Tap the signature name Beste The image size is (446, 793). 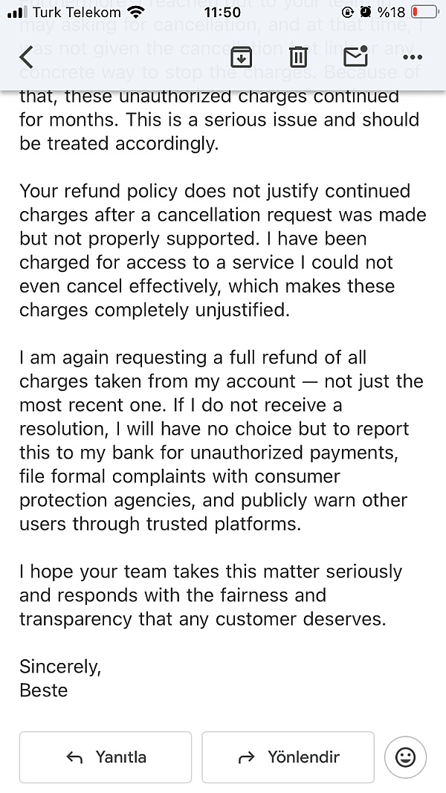(x=44, y=690)
